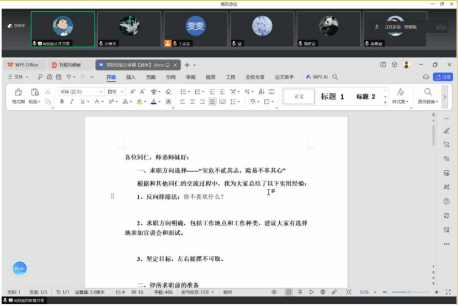Image resolution: width=458 pixels, height=306 pixels.
Task: Open the 查找替换 search tool
Action: tap(428, 96)
